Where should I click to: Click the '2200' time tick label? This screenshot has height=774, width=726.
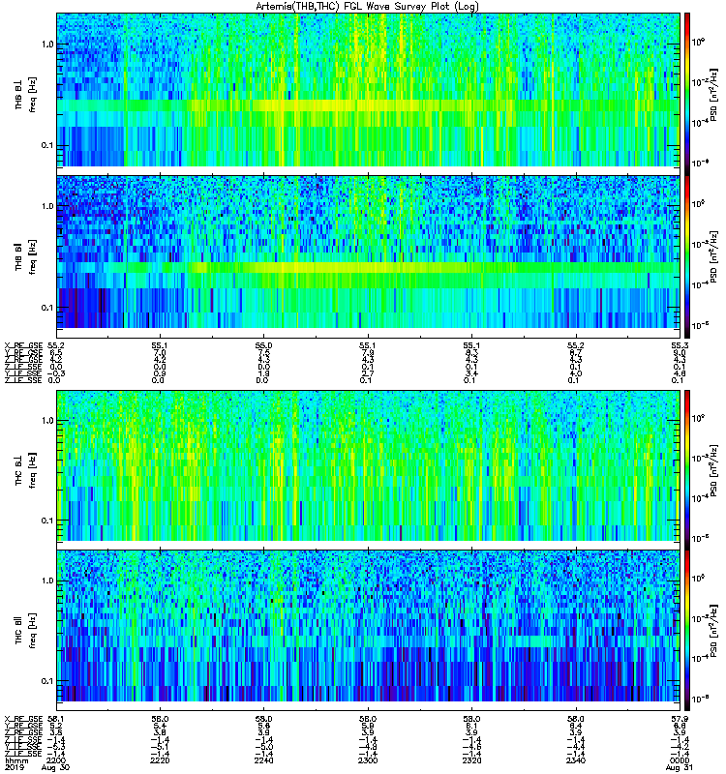pyautogui.click(x=56, y=760)
